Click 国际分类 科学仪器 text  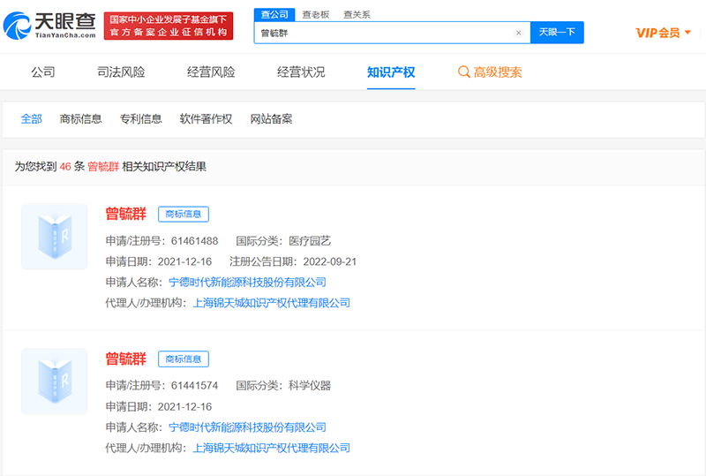[x=283, y=386]
